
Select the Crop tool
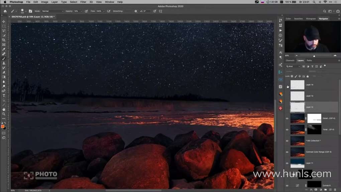click(x=4, y=40)
